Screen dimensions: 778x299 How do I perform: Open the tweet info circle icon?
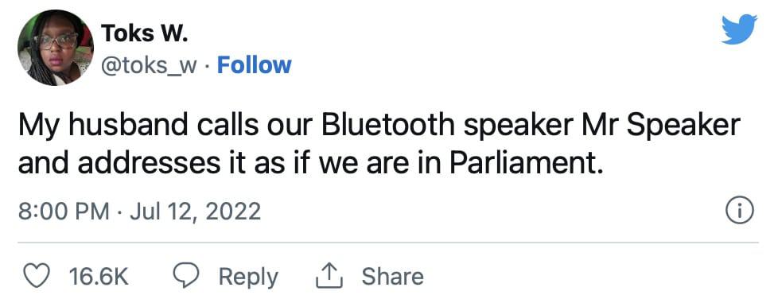point(740,212)
